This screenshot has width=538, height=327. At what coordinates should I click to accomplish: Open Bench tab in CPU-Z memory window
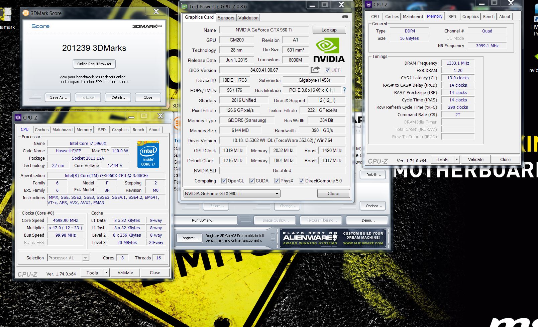pos(489,16)
